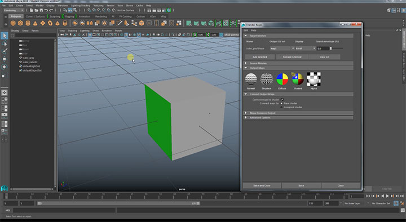Create a polygon pyramid from shelf

pyautogui.click(x=58, y=23)
